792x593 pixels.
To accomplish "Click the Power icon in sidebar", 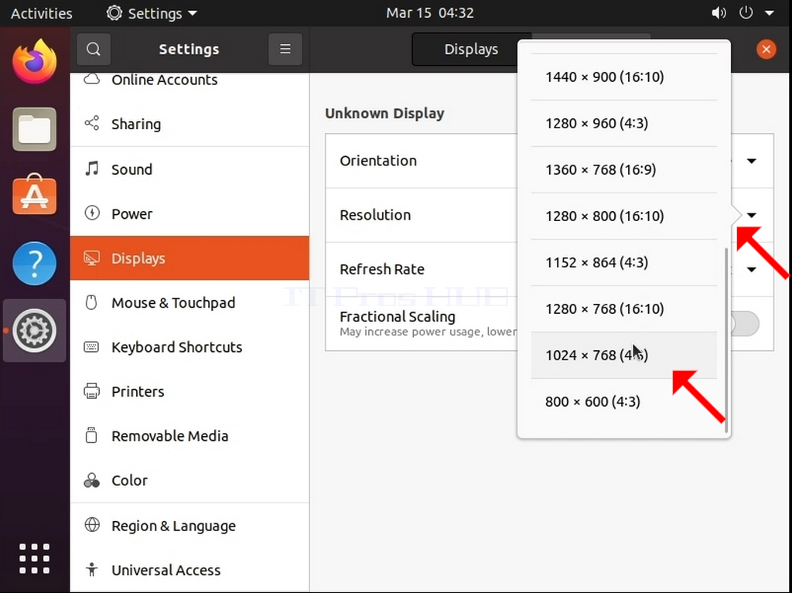I will [92, 213].
